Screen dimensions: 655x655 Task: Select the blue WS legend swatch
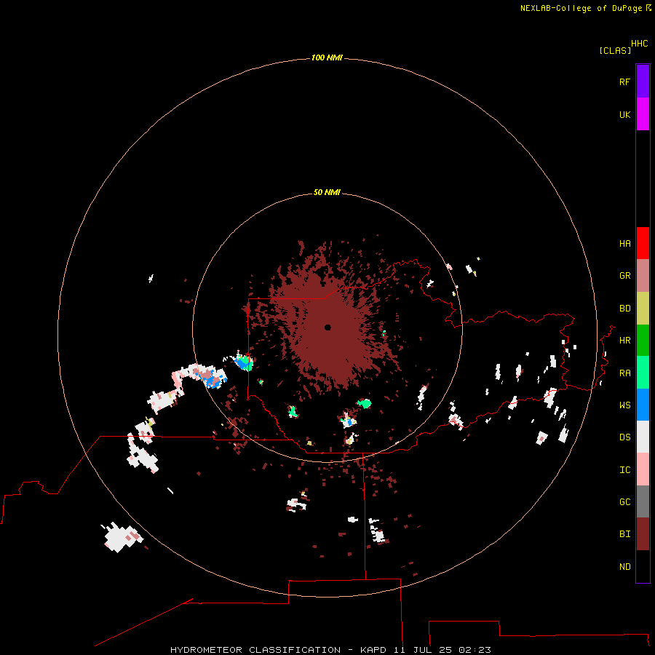(x=643, y=405)
